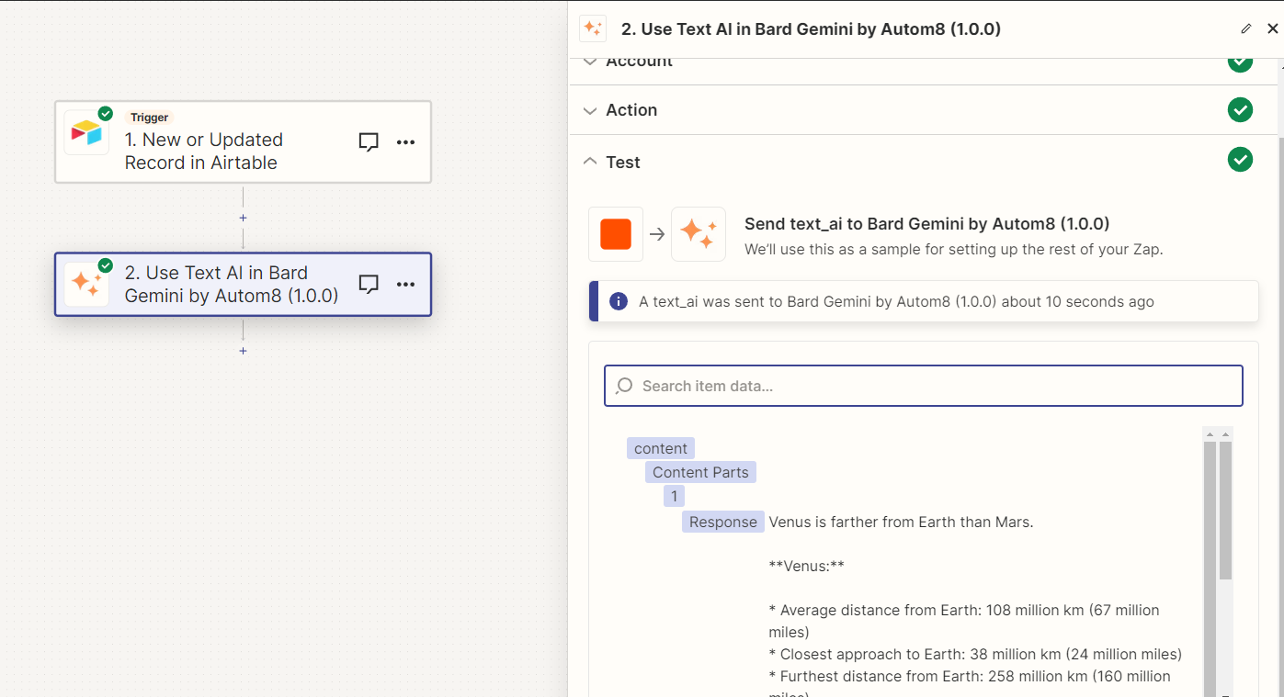Click the outer results scrollbar up arrow
Image resolution: width=1284 pixels, height=697 pixels.
pyautogui.click(x=1225, y=434)
